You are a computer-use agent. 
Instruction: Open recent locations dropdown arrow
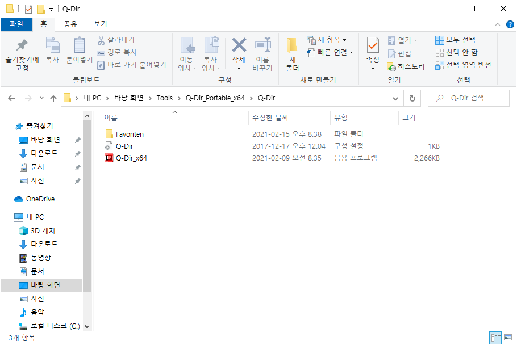click(41, 98)
